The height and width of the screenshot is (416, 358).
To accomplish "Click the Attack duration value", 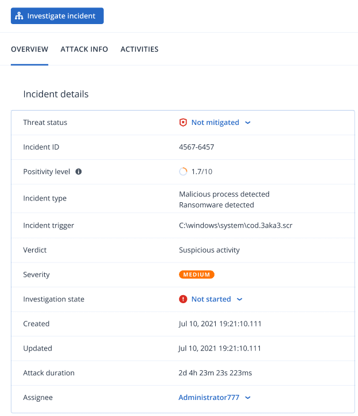I will [x=215, y=373].
